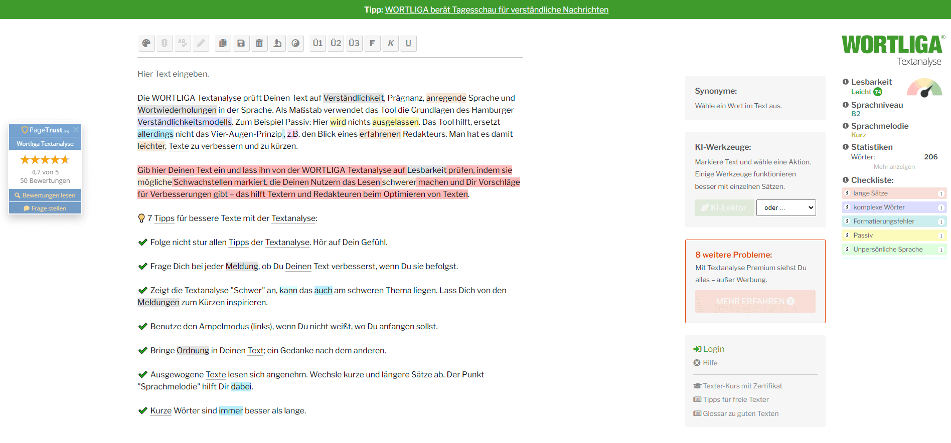The image size is (951, 443).
Task: Click the KI-Lektor button
Action: 724,207
